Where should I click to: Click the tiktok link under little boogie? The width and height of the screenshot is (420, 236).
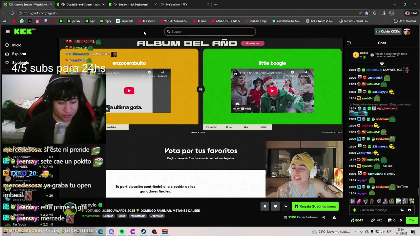point(229,127)
